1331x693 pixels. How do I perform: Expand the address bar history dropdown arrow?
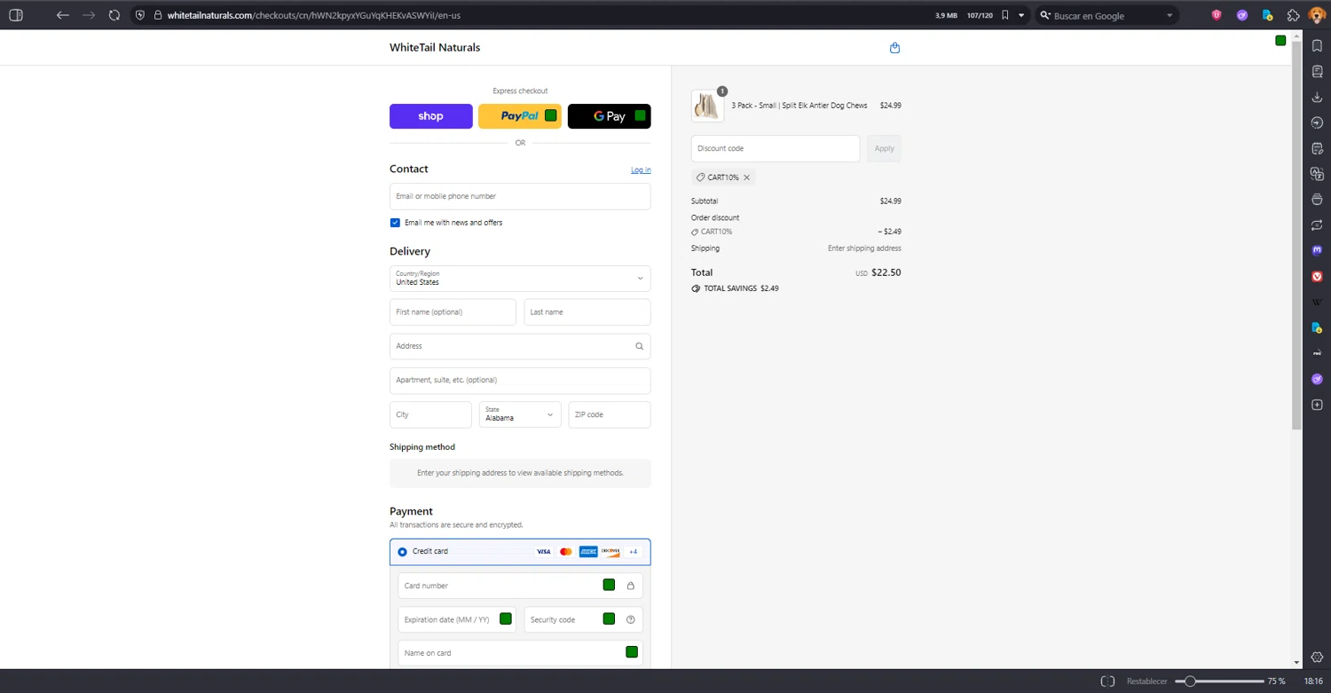coord(1021,15)
